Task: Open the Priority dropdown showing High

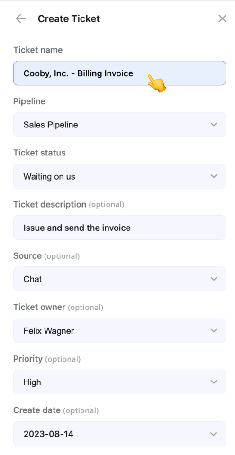Action: (119, 382)
